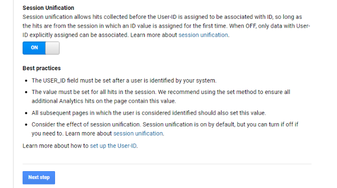Click the horizontal divider above Next step
Screen dimensions: 337x188
coord(167,164)
